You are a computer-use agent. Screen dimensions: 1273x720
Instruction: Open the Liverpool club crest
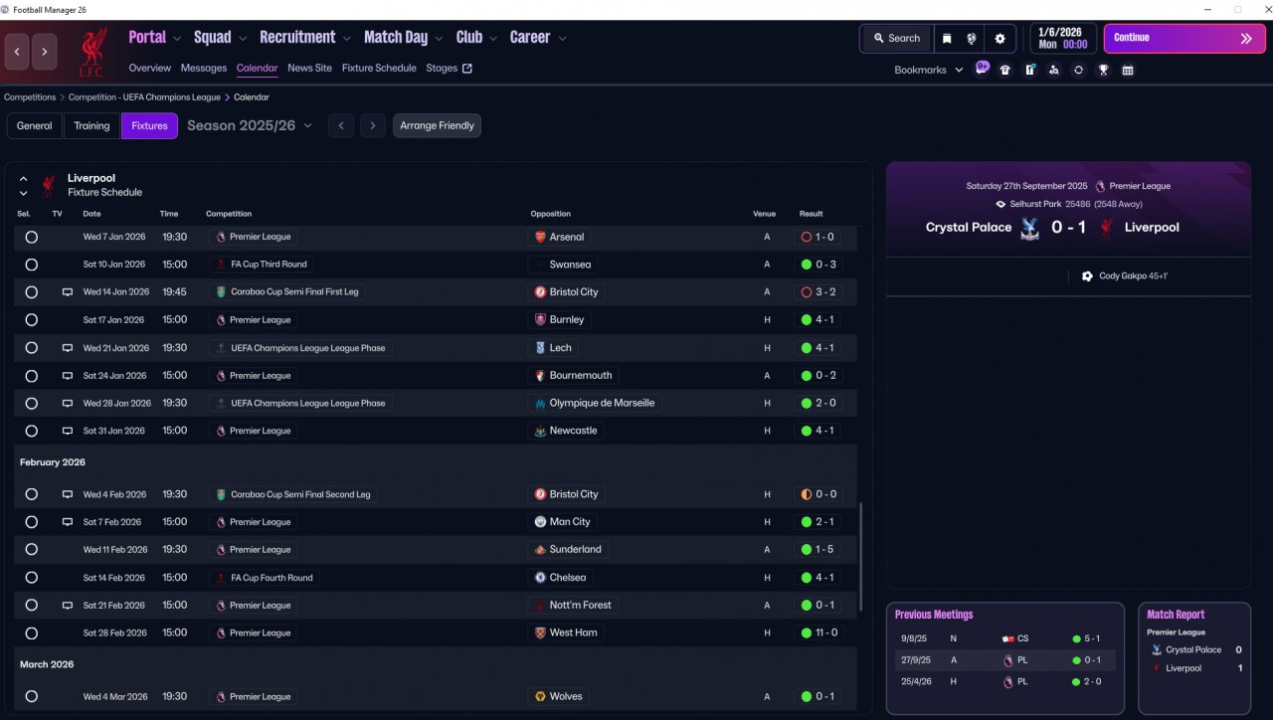pyautogui.click(x=93, y=52)
